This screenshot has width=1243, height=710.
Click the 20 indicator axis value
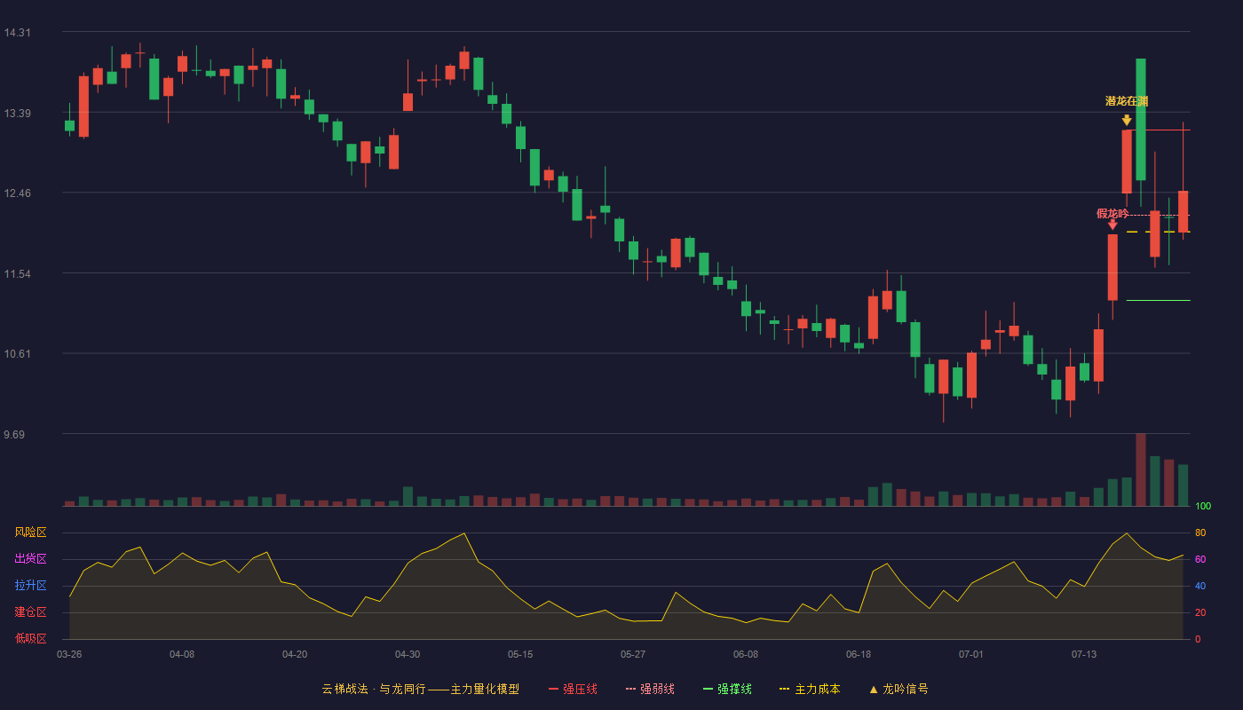click(1200, 612)
